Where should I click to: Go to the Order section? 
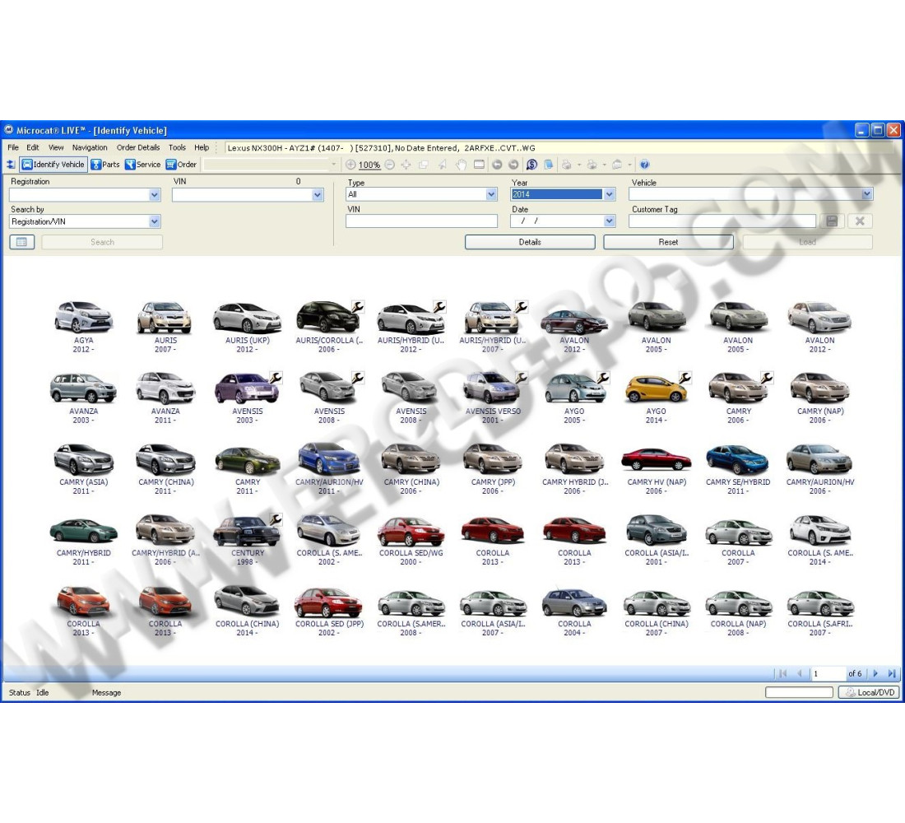click(181, 165)
